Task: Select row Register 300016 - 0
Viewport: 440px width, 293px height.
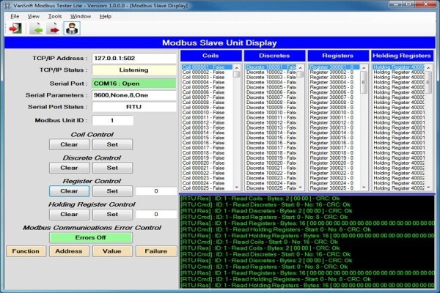Action: pyautogui.click(x=334, y=143)
